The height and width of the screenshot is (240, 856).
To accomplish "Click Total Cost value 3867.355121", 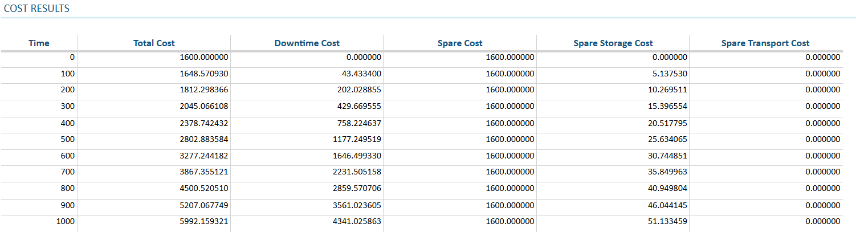I will coord(203,172).
